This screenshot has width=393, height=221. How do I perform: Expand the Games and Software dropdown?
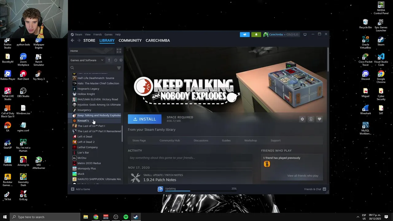click(87, 60)
